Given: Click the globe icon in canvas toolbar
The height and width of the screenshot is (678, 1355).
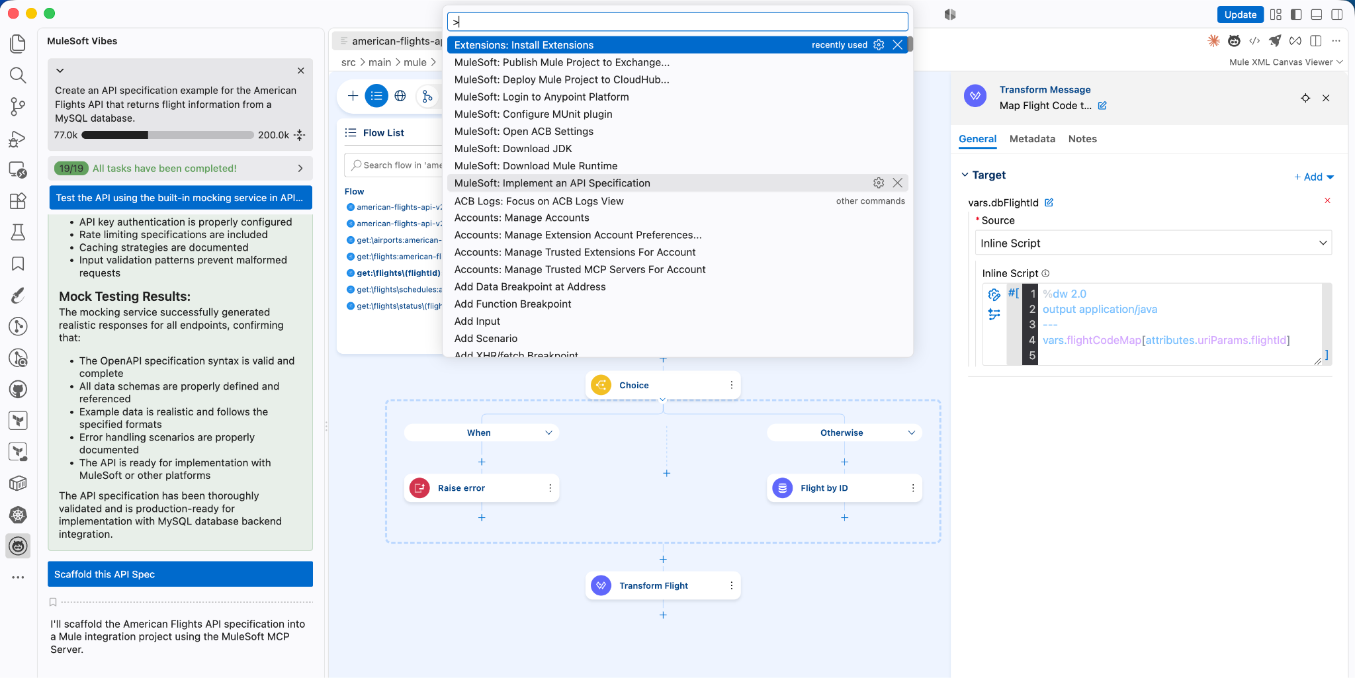Looking at the screenshot, I should [400, 96].
